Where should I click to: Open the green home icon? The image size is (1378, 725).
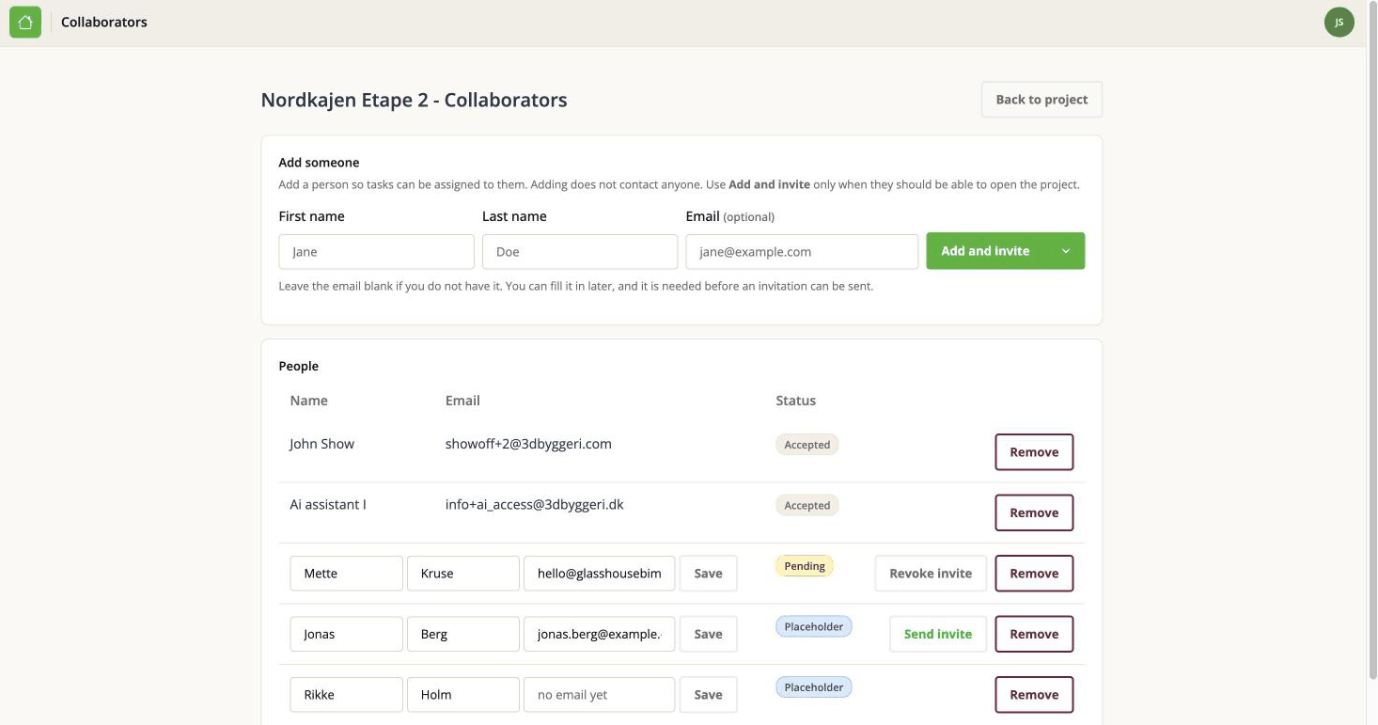(25, 22)
